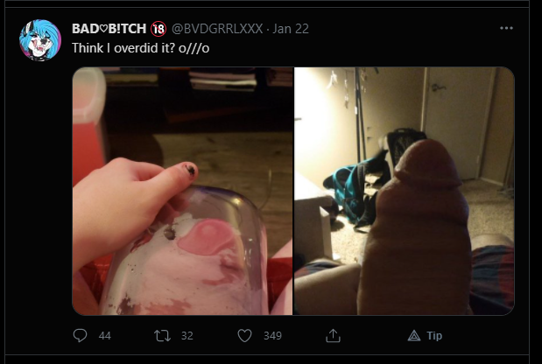The height and width of the screenshot is (364, 542).
Task: Click the o///o emoticon in the tweet
Action: 194,48
